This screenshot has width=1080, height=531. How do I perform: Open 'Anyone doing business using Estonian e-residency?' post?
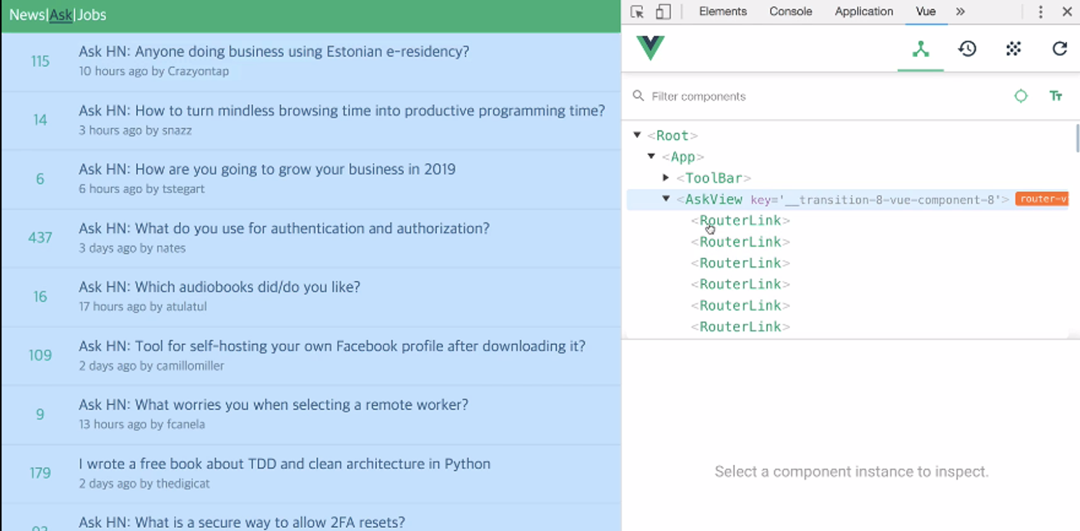[274, 52]
